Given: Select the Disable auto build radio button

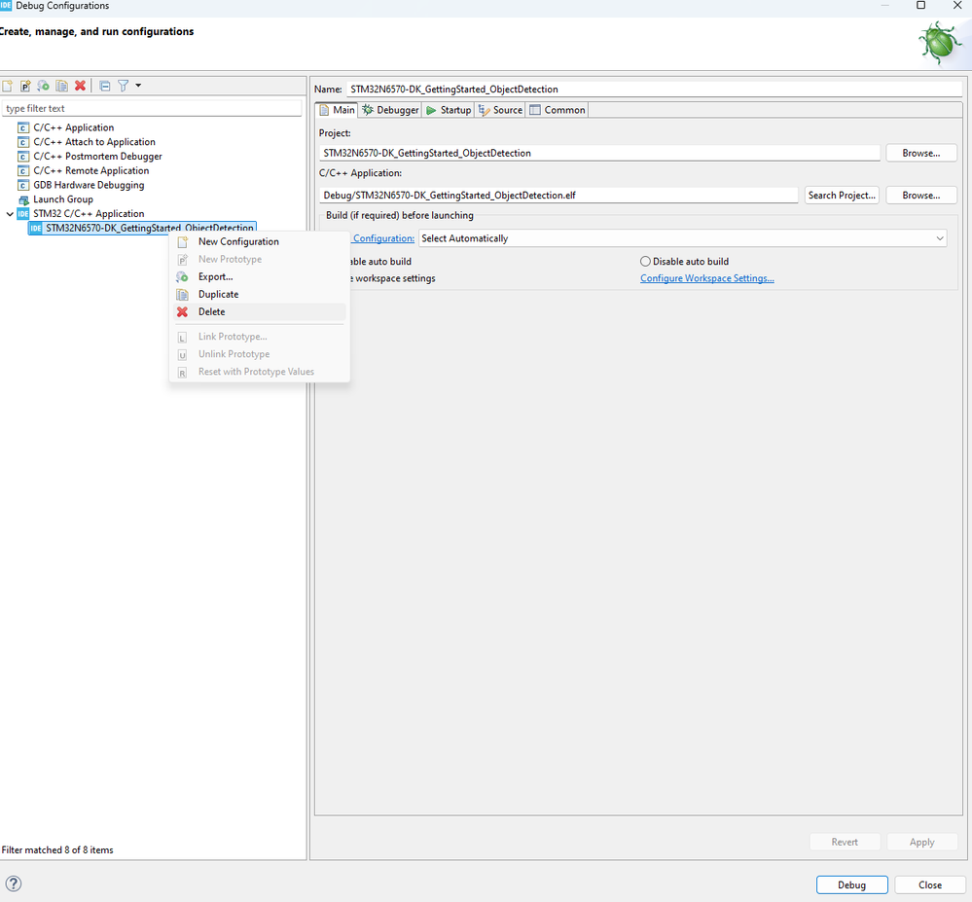Looking at the screenshot, I should click(645, 262).
